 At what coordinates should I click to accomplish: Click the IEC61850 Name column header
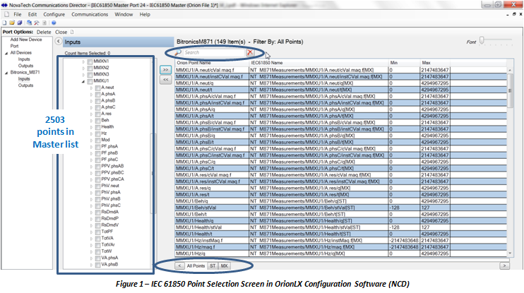(318, 63)
